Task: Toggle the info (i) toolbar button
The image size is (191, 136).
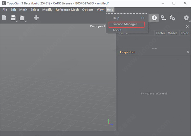Action: [154, 18]
